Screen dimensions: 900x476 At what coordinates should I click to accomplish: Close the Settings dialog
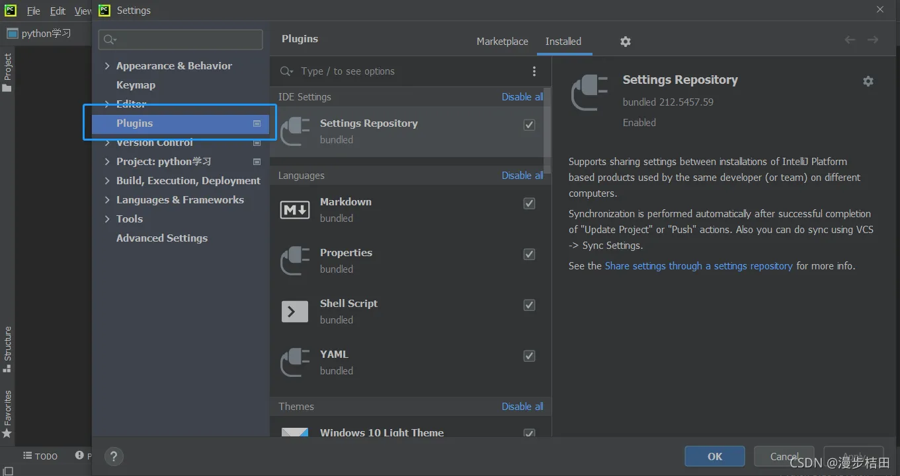pos(880,10)
